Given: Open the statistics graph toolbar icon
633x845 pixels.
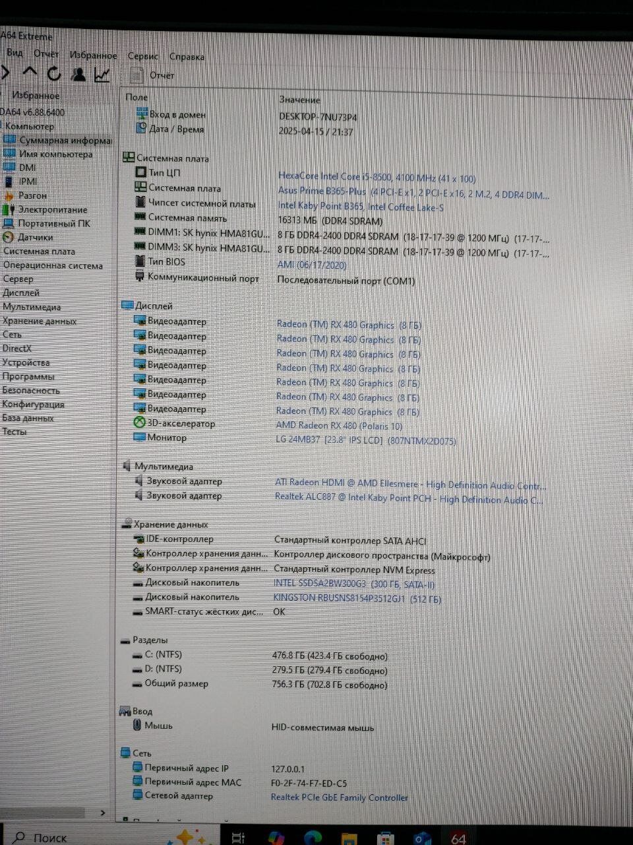Looking at the screenshot, I should [102, 74].
